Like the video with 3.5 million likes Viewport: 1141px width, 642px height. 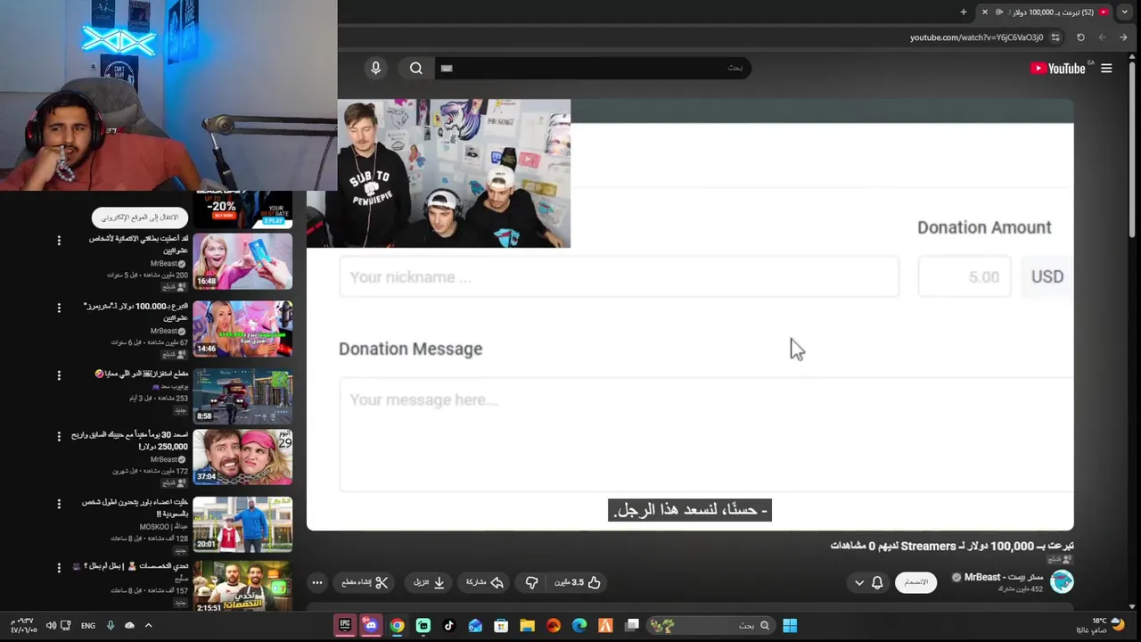[578, 582]
